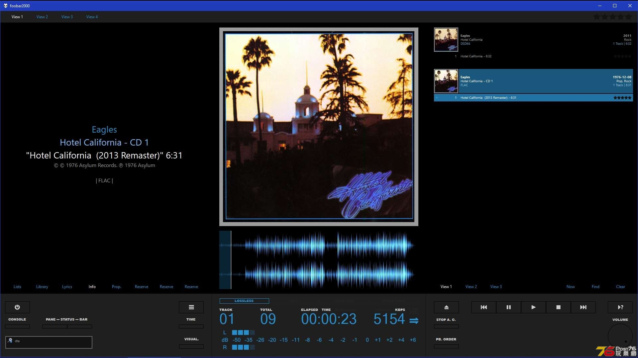Screen dimensions: 638x358
Task: Select the Info tab
Action: [92, 287]
